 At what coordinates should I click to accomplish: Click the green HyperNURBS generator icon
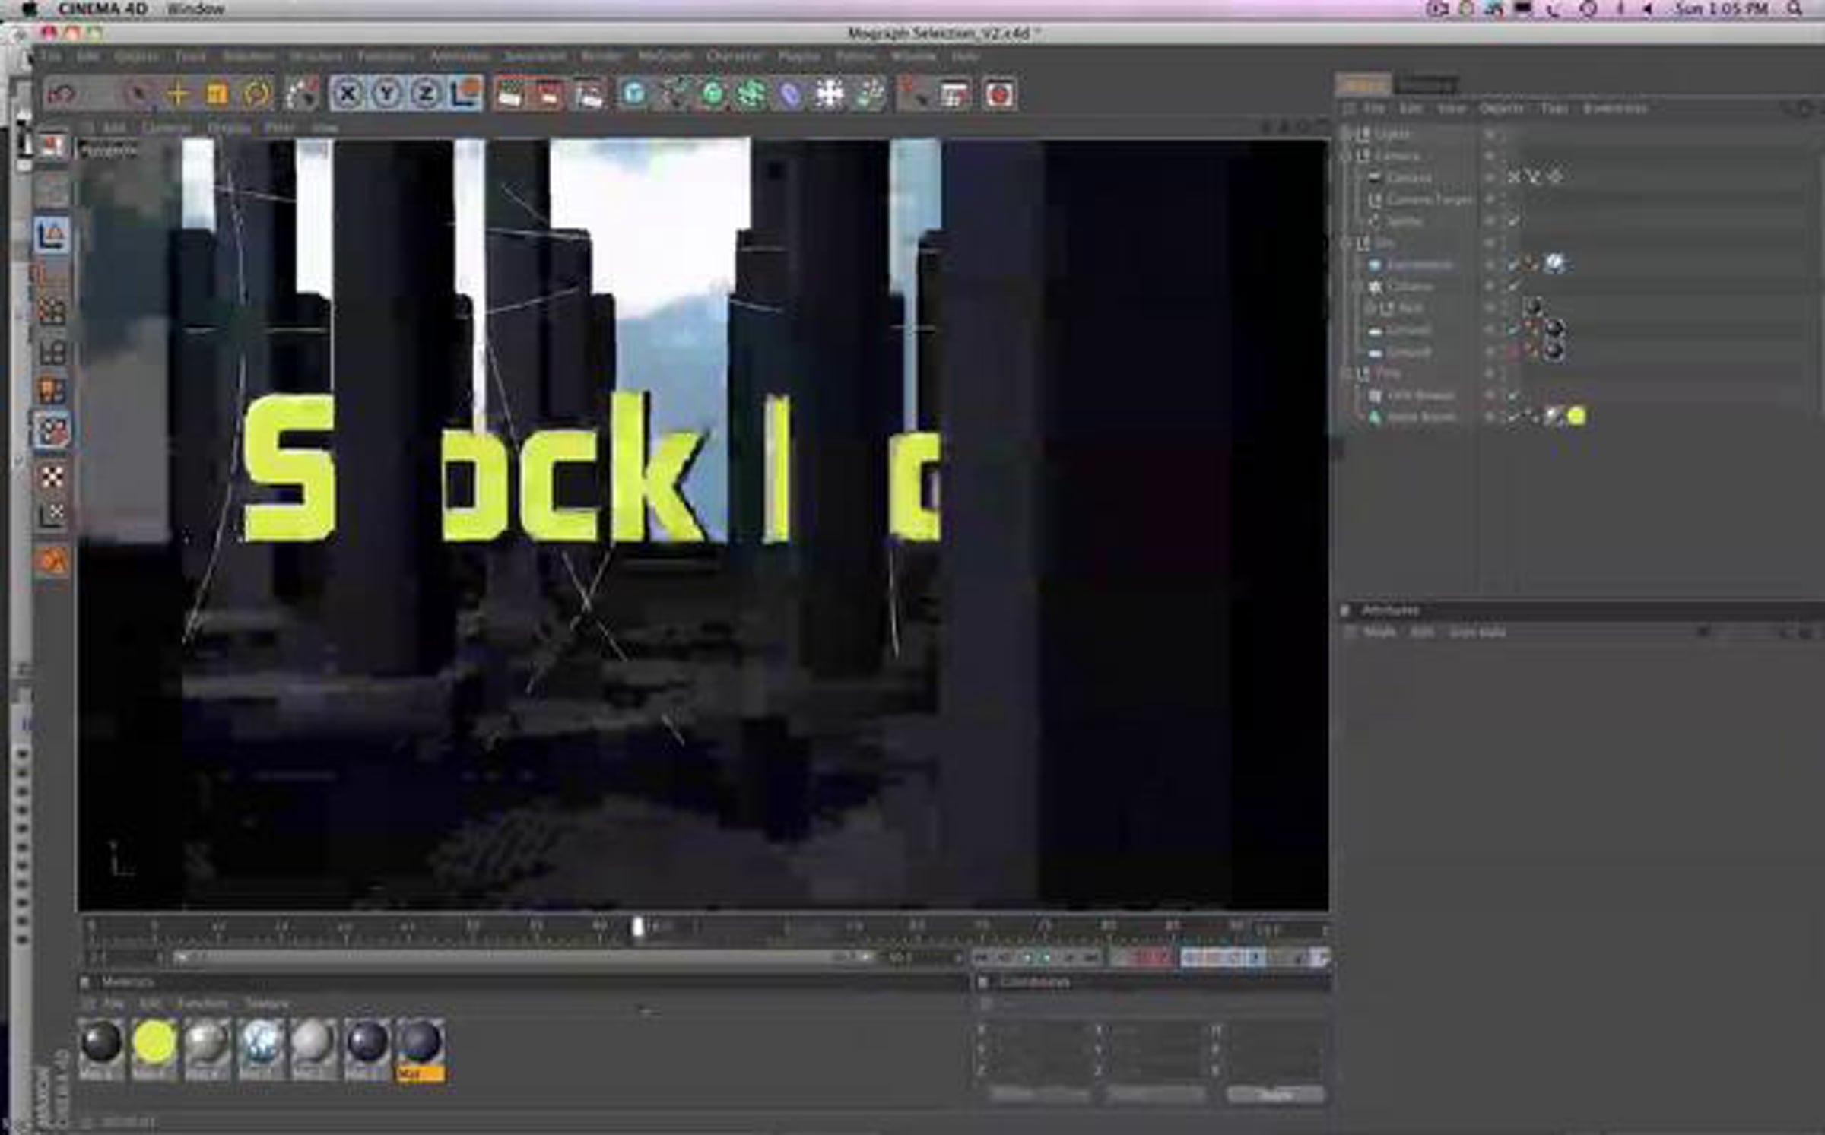pos(713,94)
